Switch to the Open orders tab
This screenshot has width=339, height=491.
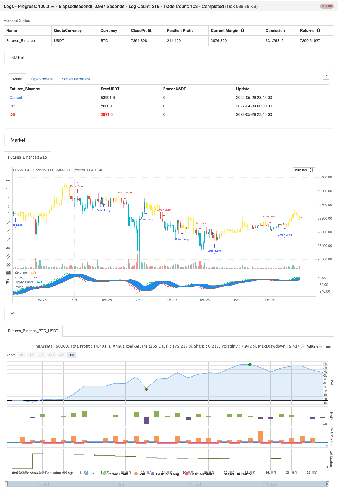pyautogui.click(x=42, y=79)
